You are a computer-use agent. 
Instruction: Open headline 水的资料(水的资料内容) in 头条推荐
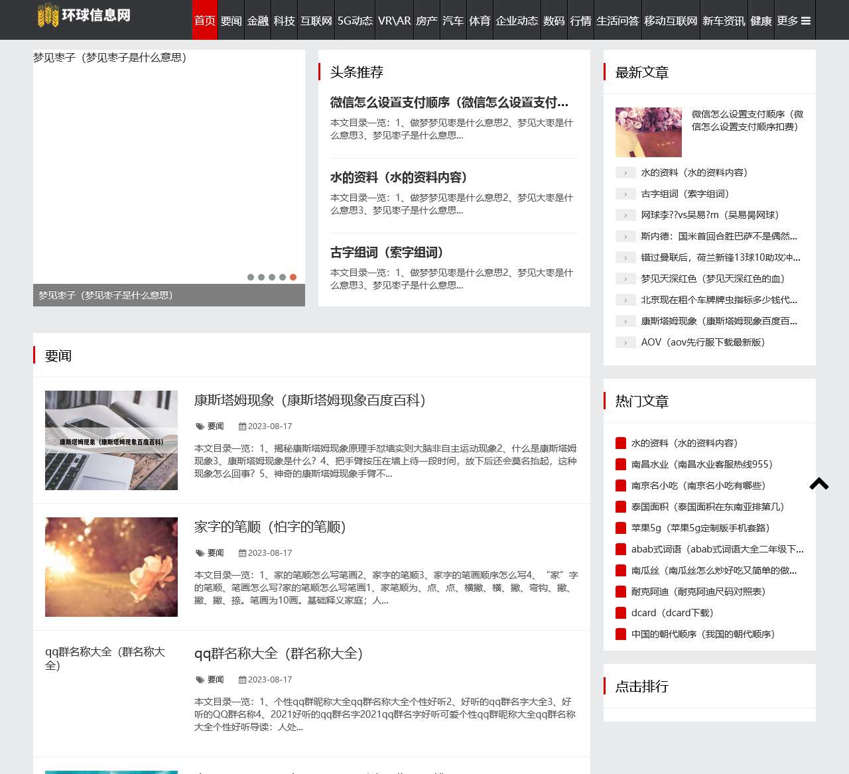pos(399,177)
